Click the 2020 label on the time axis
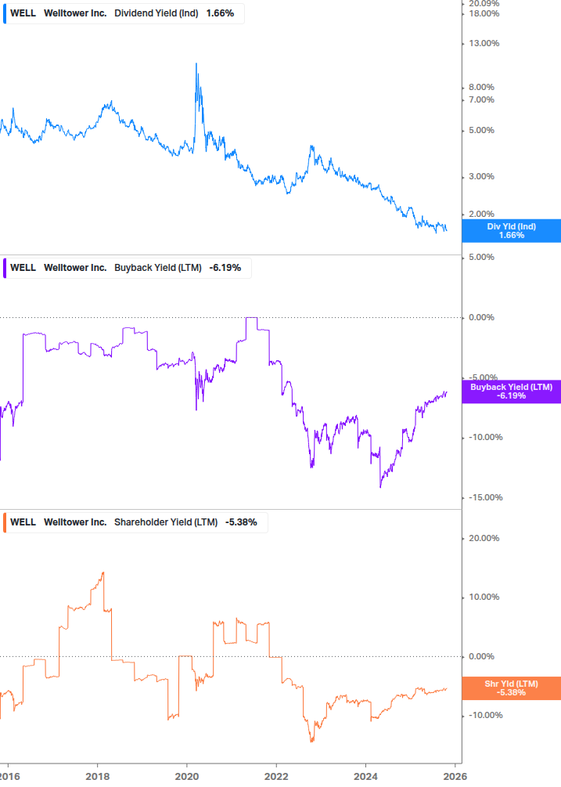561x787 pixels. coord(186,776)
